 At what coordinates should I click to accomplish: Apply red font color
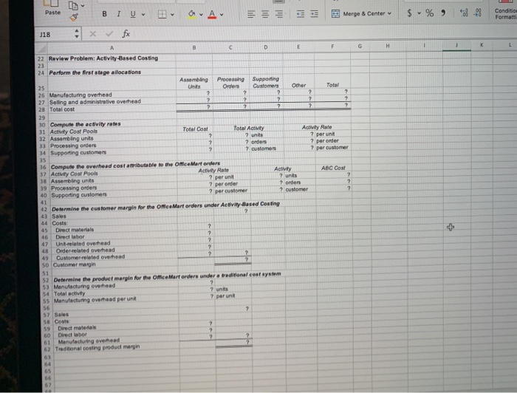coord(212,14)
